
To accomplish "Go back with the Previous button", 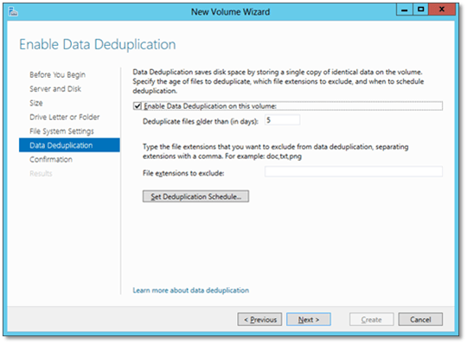I will pos(259,319).
